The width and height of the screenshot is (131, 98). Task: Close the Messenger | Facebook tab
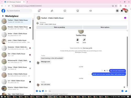point(24,2)
